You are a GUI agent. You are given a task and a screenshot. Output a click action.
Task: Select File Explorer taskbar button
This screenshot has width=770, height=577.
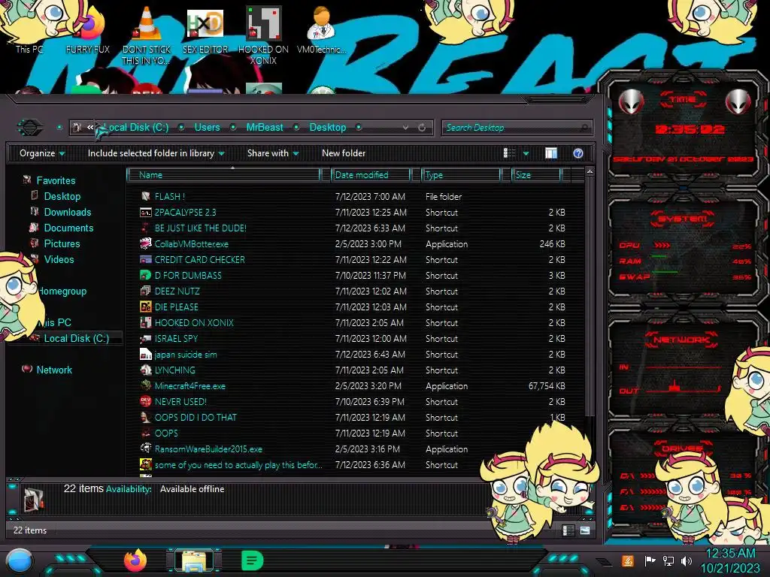coord(195,560)
